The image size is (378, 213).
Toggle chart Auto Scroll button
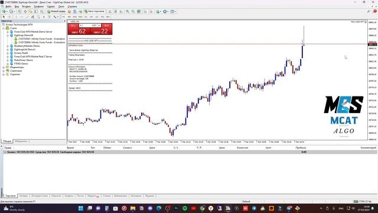coord(146,11)
